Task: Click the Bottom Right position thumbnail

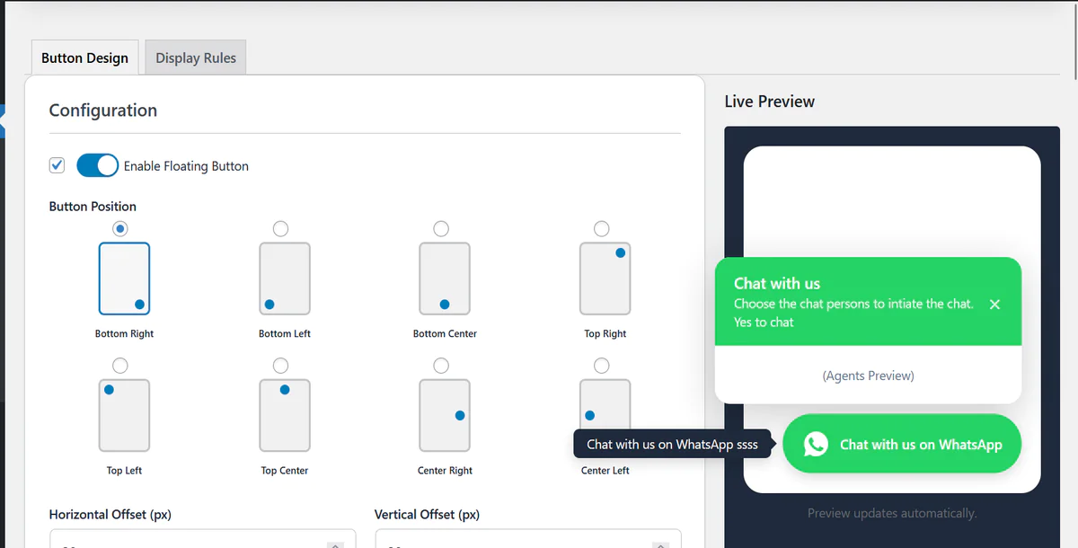Action: 124,278
